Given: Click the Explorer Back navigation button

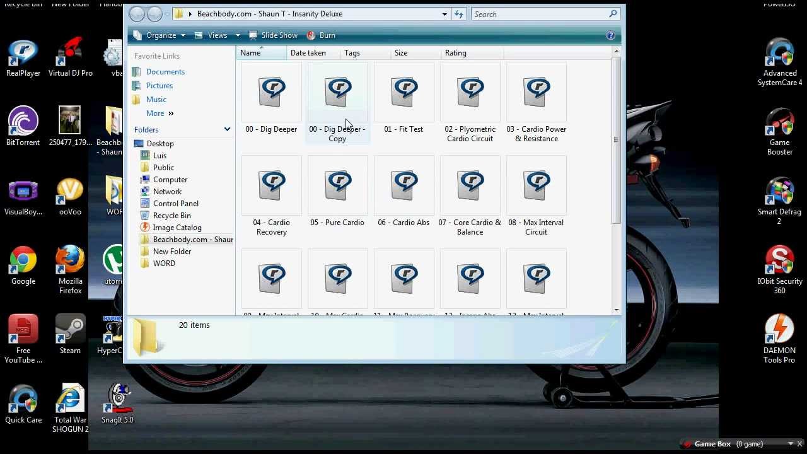Looking at the screenshot, I should 137,14.
